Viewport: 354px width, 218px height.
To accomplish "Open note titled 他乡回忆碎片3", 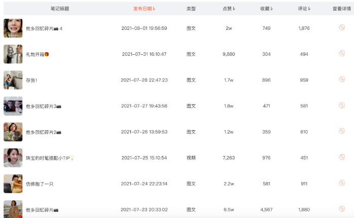I will 43,106.
